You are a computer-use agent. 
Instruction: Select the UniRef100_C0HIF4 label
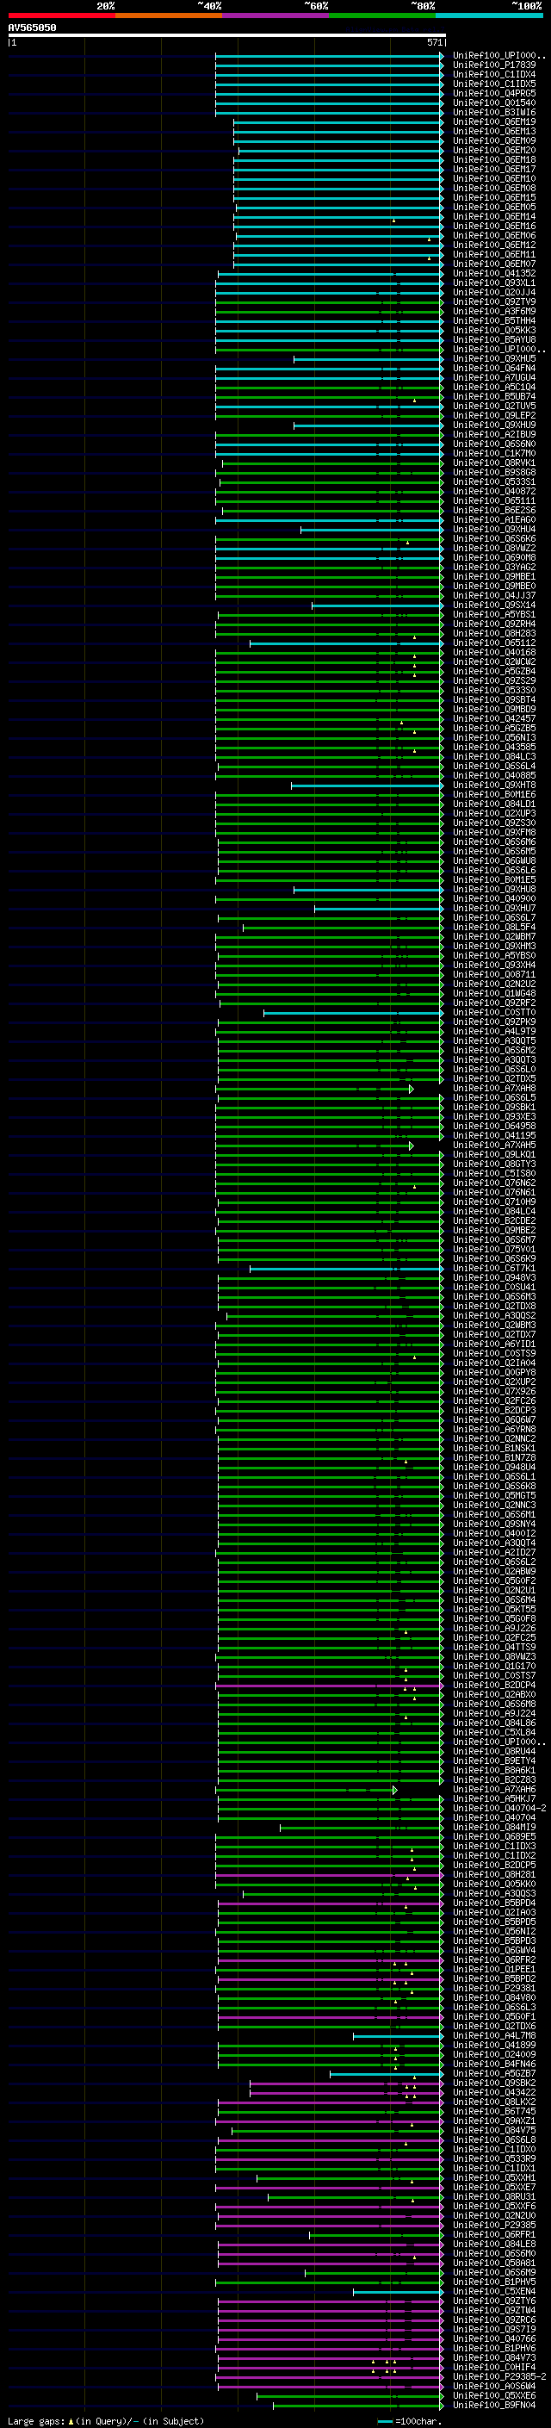click(x=493, y=2368)
